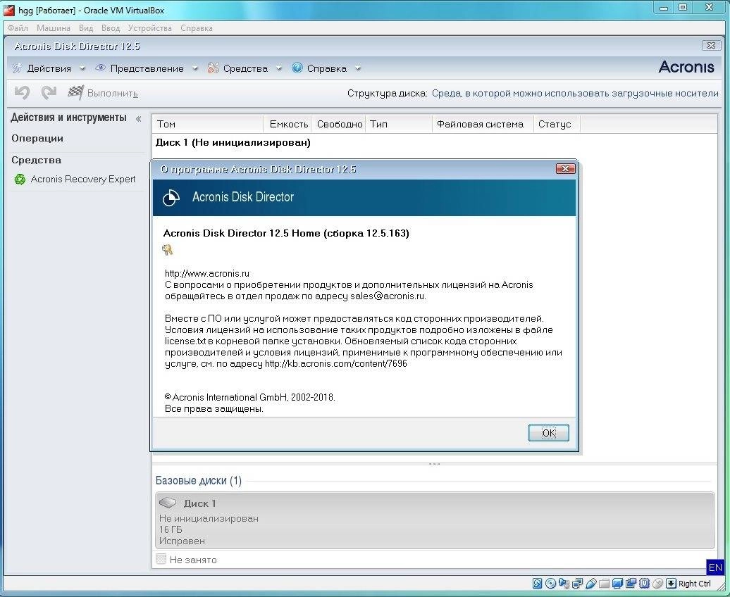Click VirtualBox network status icon

[x=577, y=584]
